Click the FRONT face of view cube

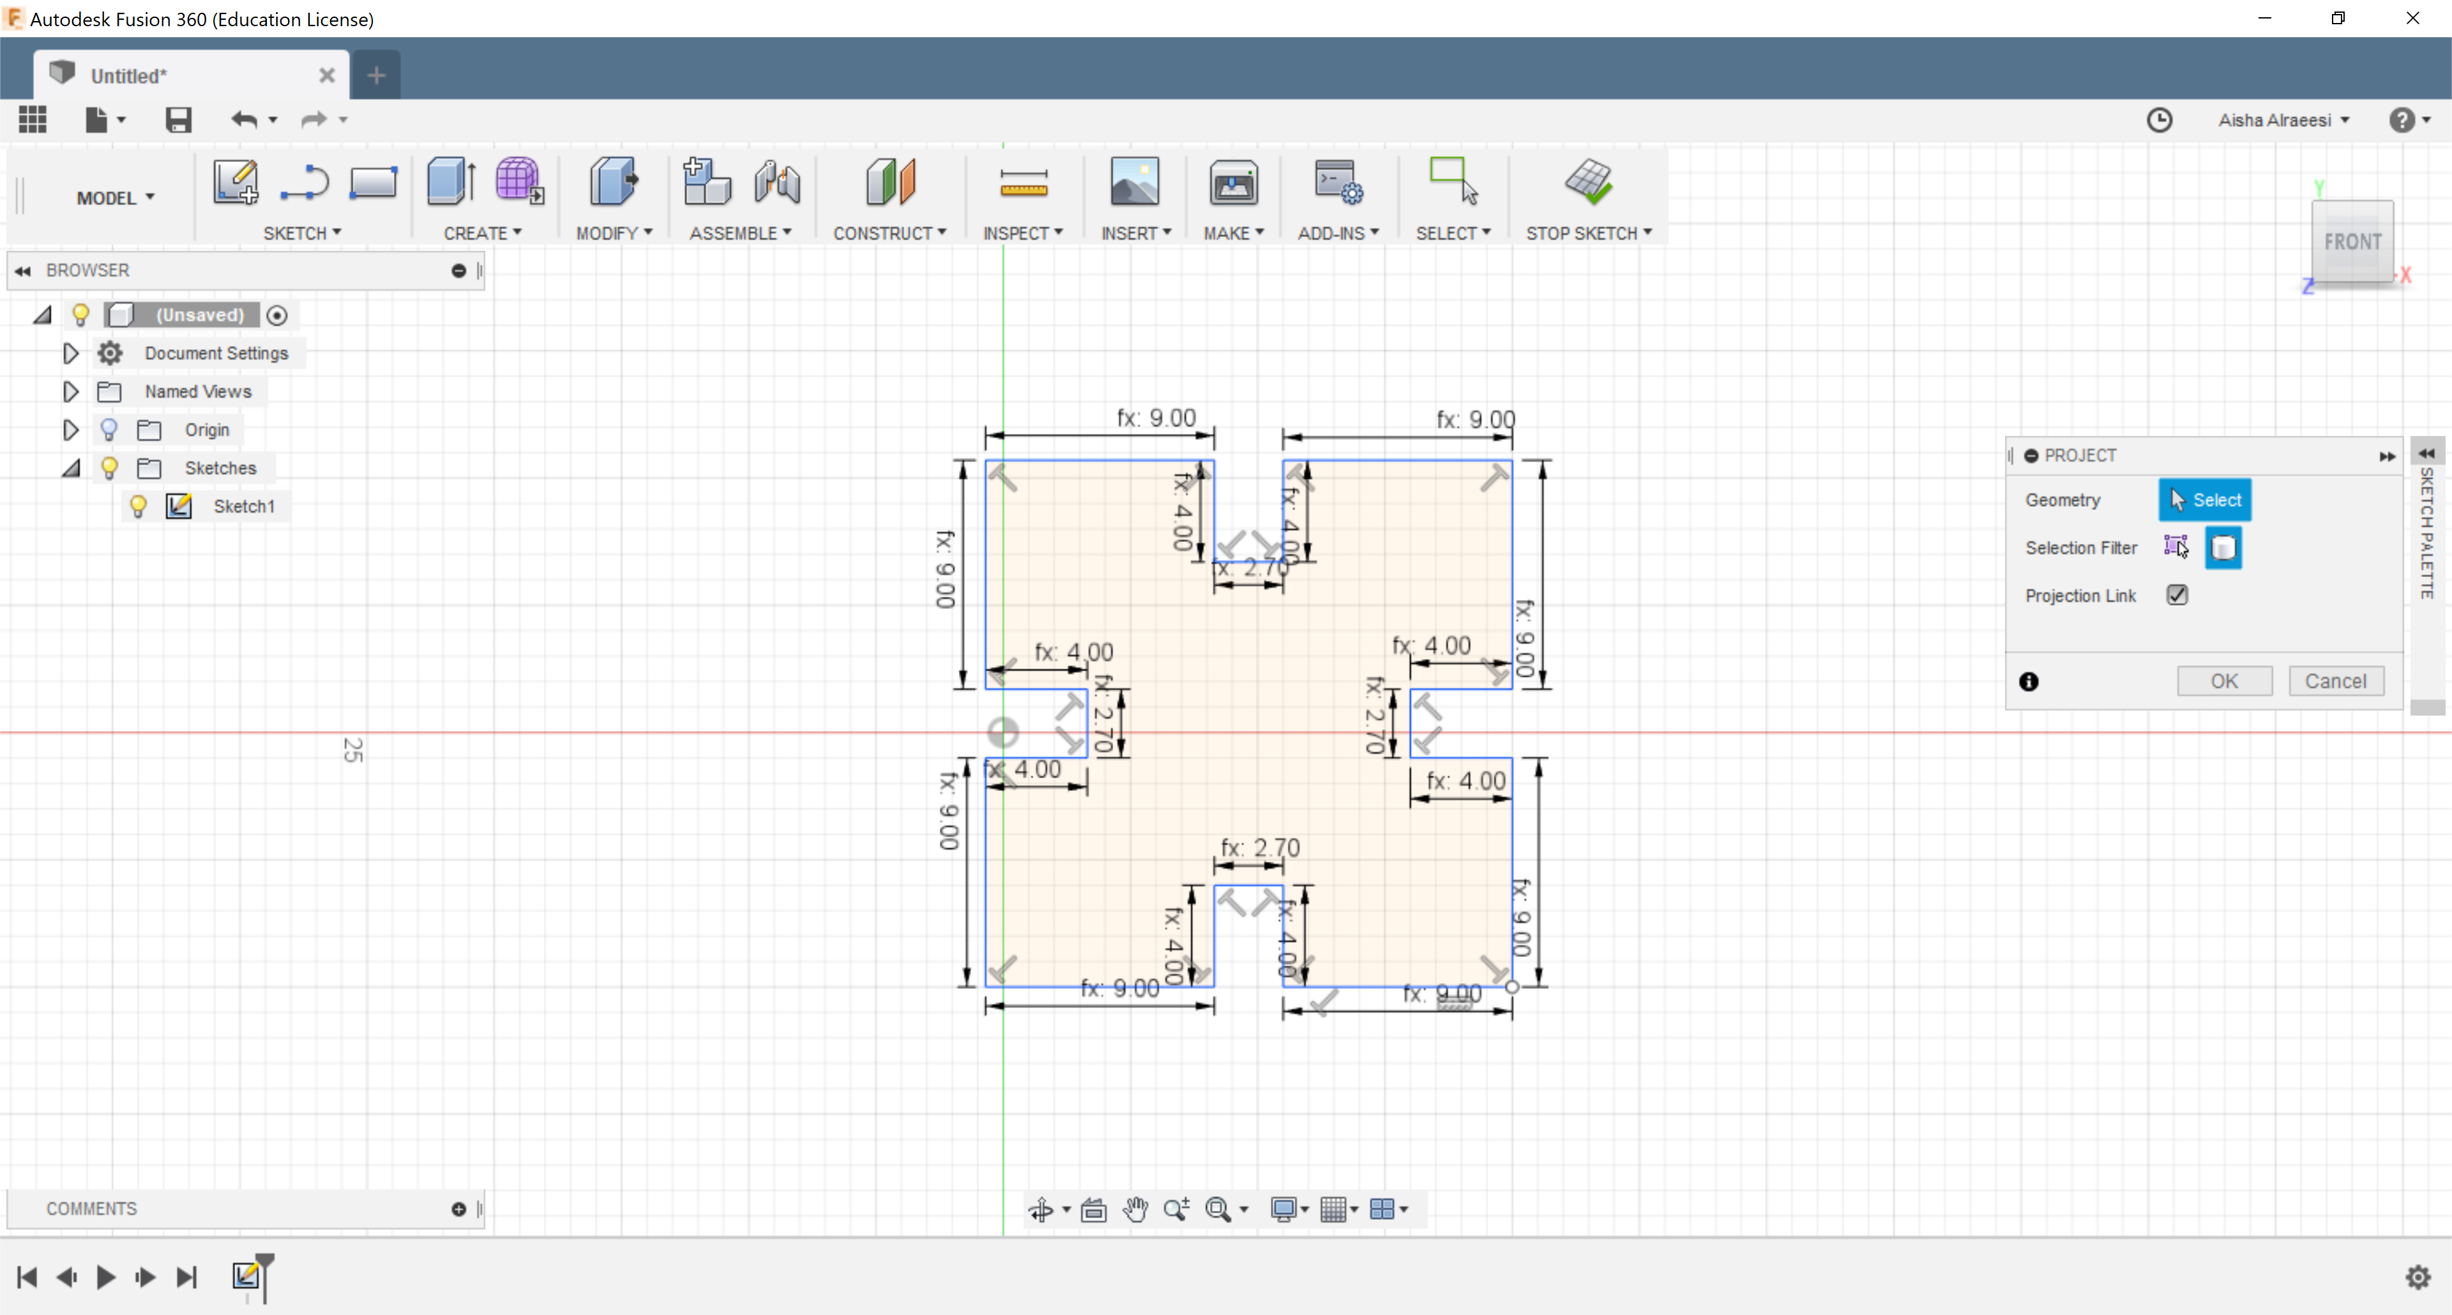tap(2351, 242)
